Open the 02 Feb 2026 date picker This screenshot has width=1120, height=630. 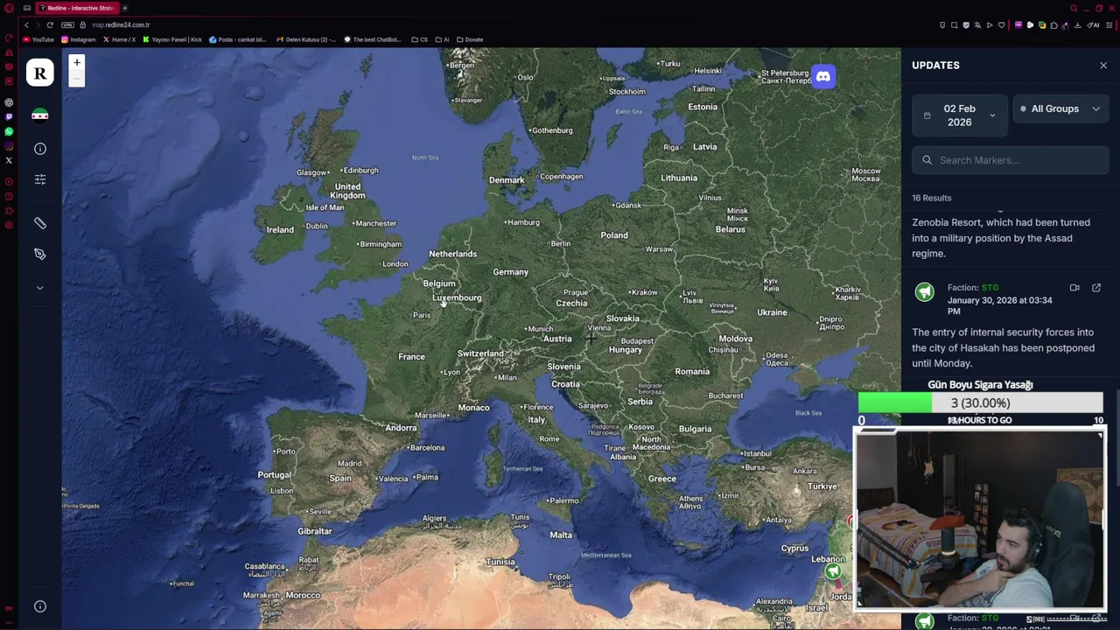(960, 115)
